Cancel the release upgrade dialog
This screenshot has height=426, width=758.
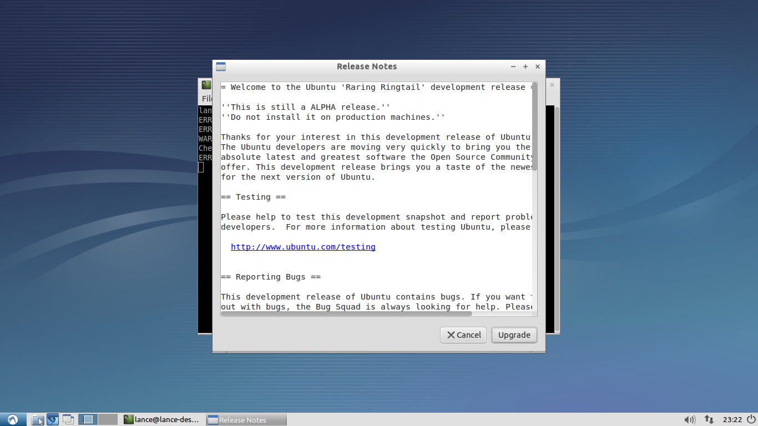click(x=463, y=335)
